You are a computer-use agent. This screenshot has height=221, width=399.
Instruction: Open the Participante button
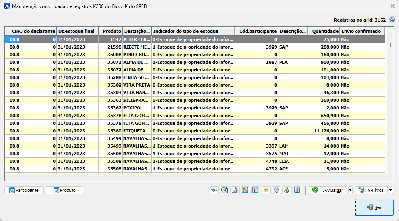[x=24, y=190]
